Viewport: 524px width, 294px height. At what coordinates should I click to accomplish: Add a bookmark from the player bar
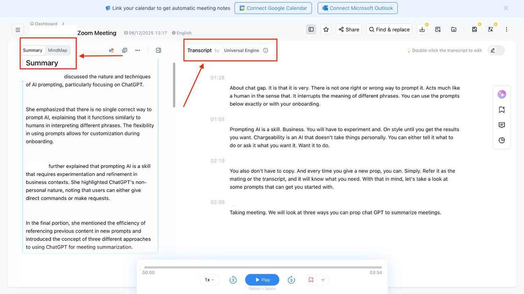[311, 280]
